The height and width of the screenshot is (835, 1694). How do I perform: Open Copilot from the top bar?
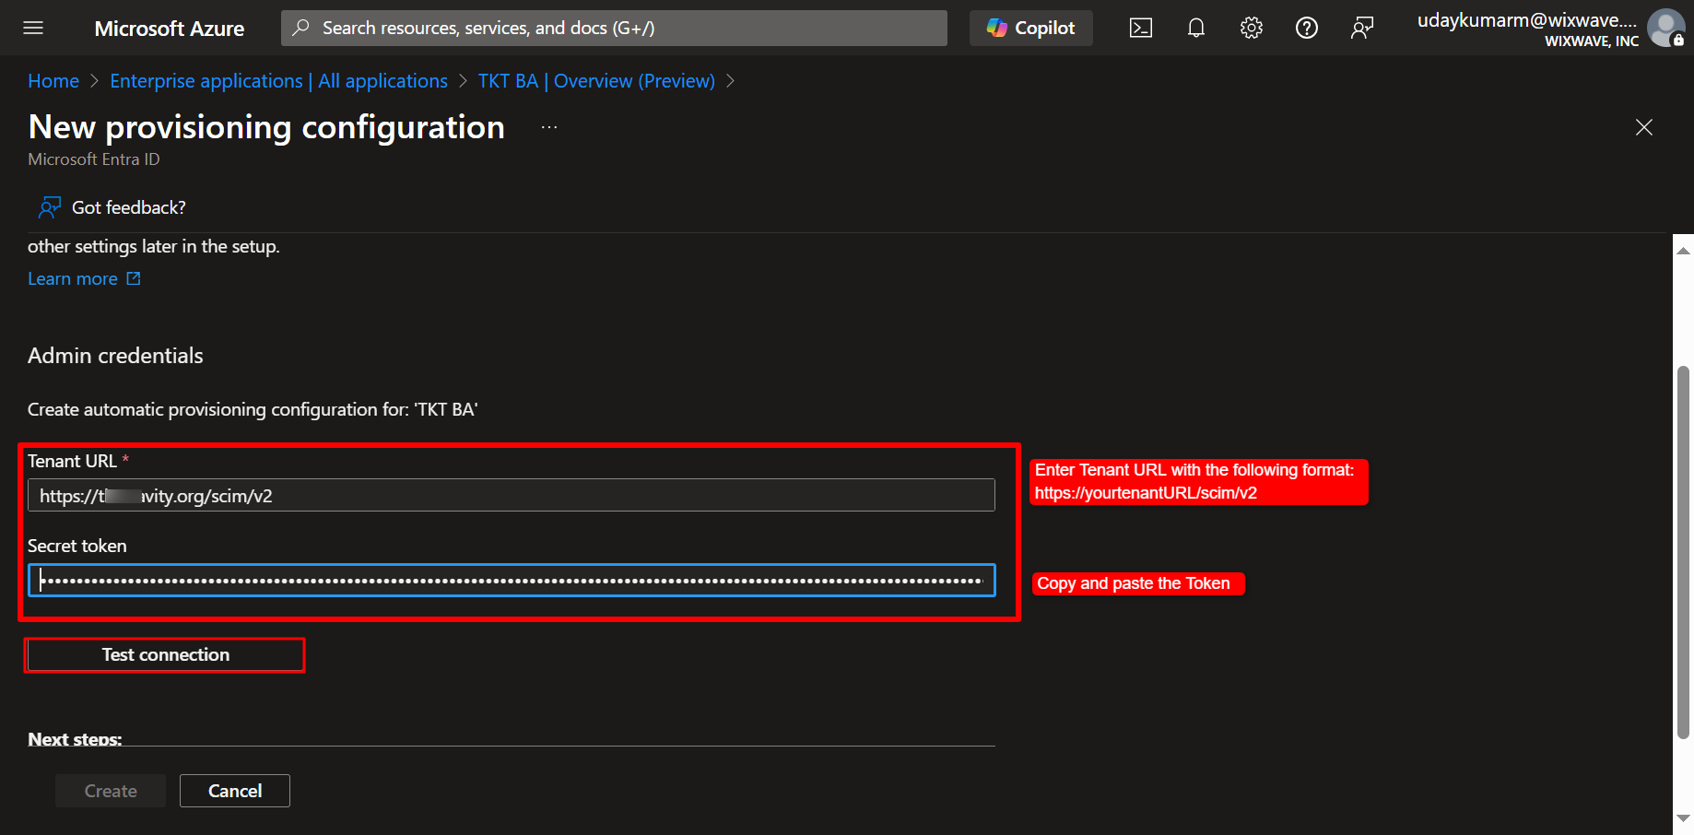(x=1030, y=28)
